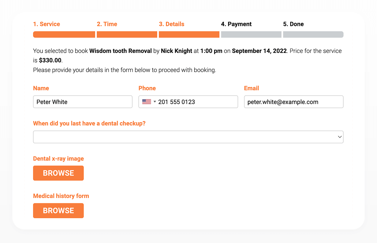Click the orange Details progress bar segment
Screen dimensions: 377x243
coord(189,35)
